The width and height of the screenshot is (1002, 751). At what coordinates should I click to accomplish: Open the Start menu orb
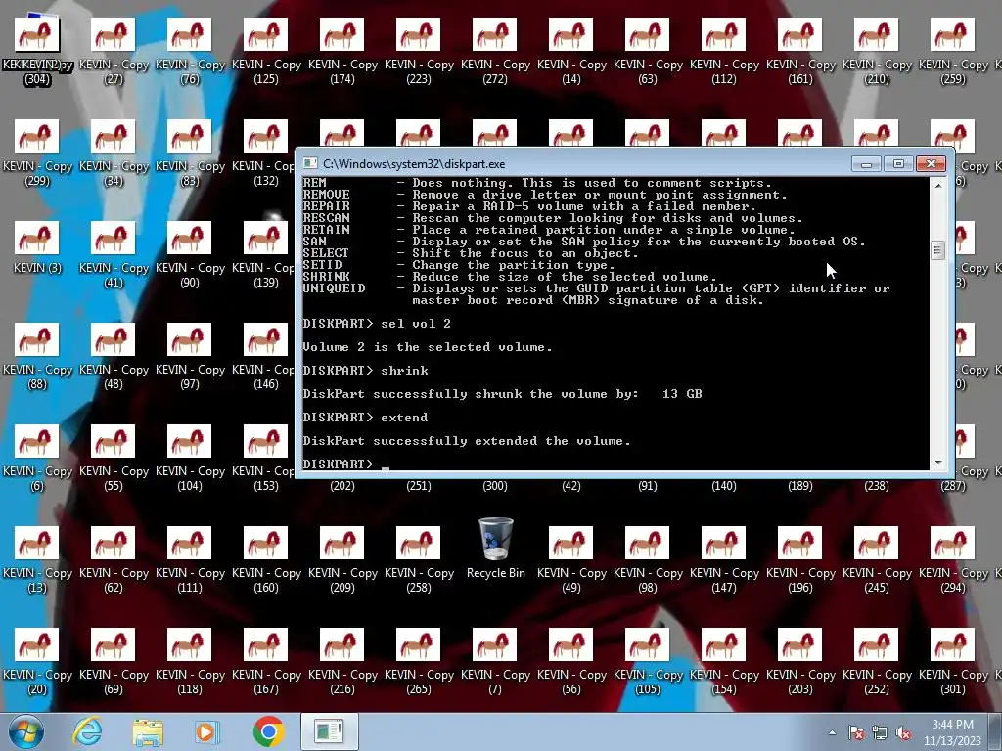26,731
